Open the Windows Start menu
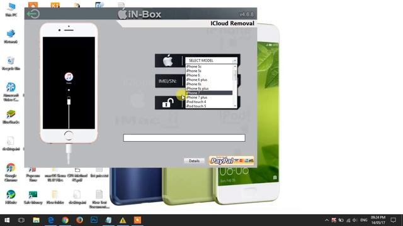This screenshot has height=226, width=403. 7,220
